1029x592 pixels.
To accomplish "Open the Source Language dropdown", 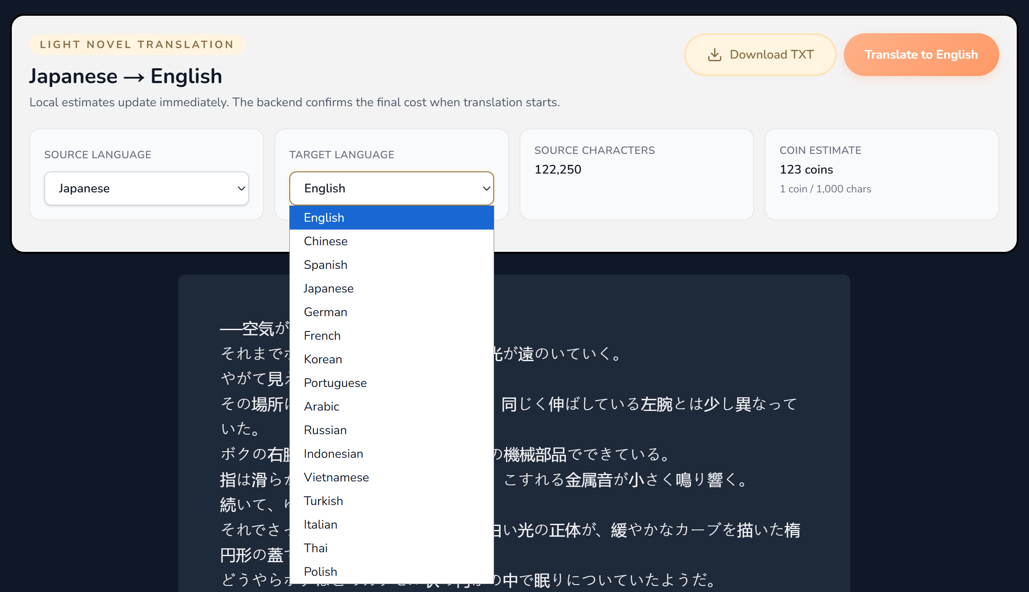I will 147,188.
